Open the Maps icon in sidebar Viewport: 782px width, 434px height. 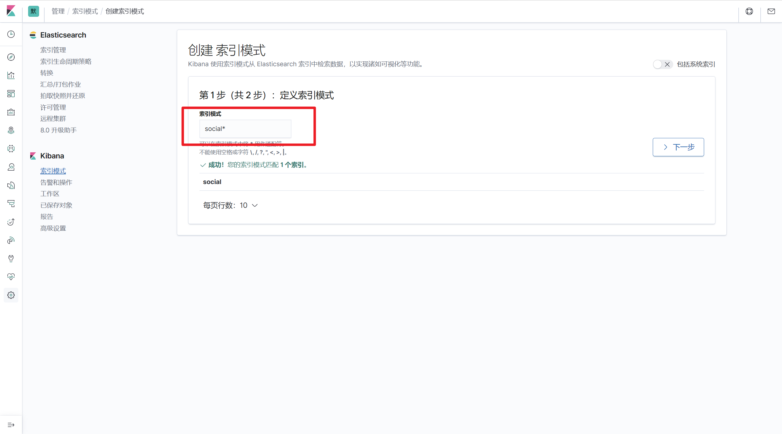(11, 130)
